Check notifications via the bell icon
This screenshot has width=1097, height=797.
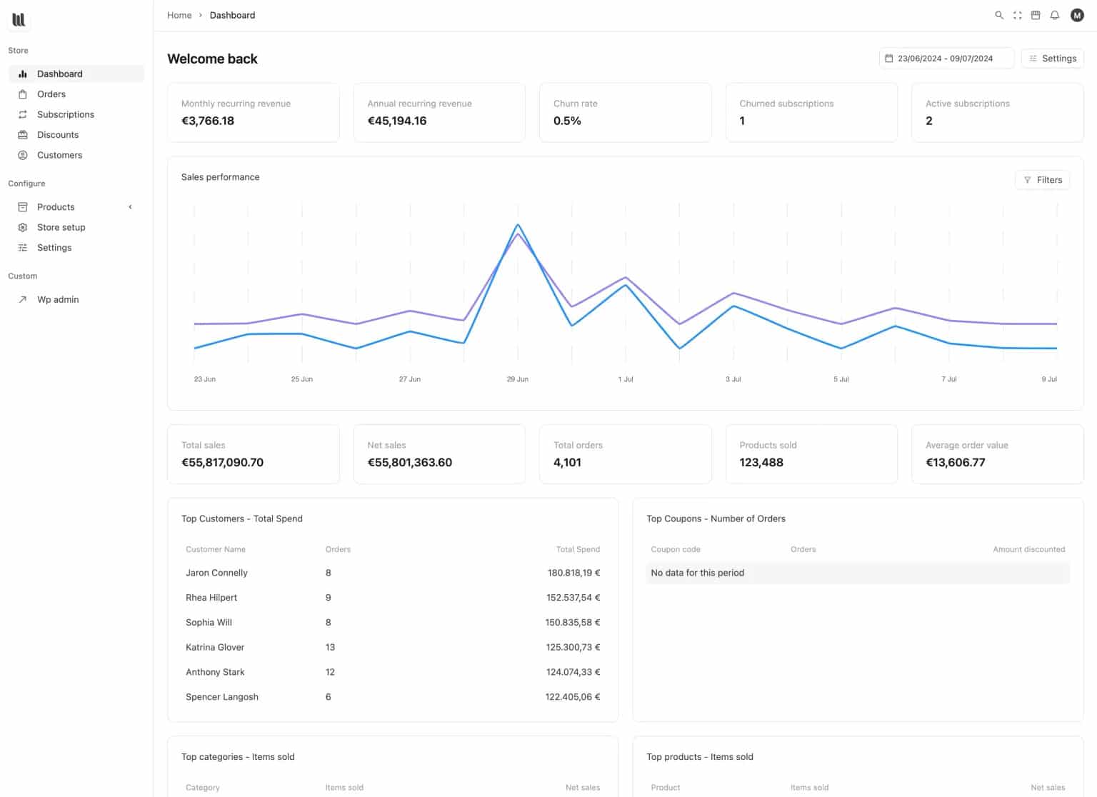1055,15
